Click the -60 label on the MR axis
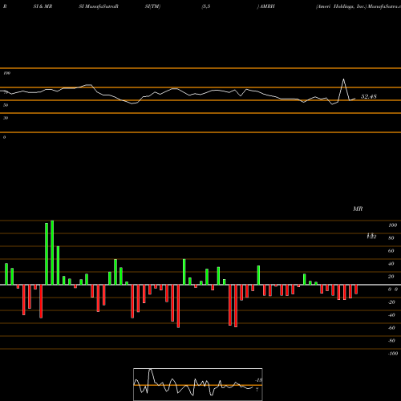 coord(391,328)
